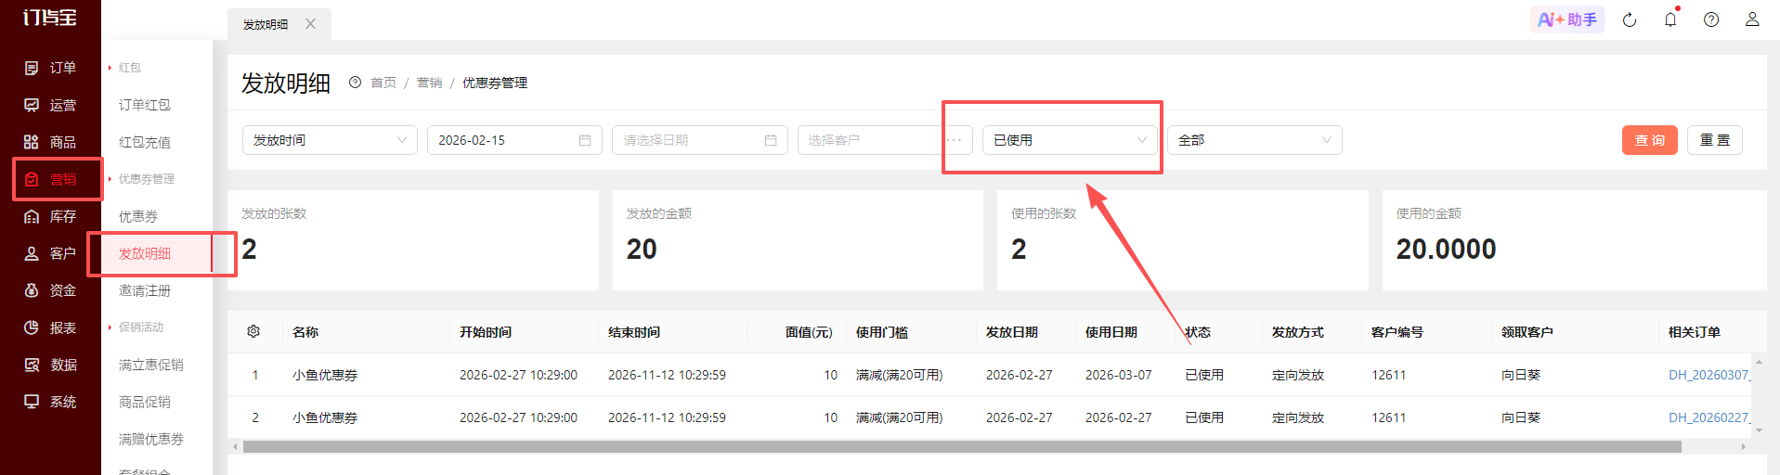Screen dimensions: 1780x475
Task: Collapse the 红包 menu group
Action: 129,68
